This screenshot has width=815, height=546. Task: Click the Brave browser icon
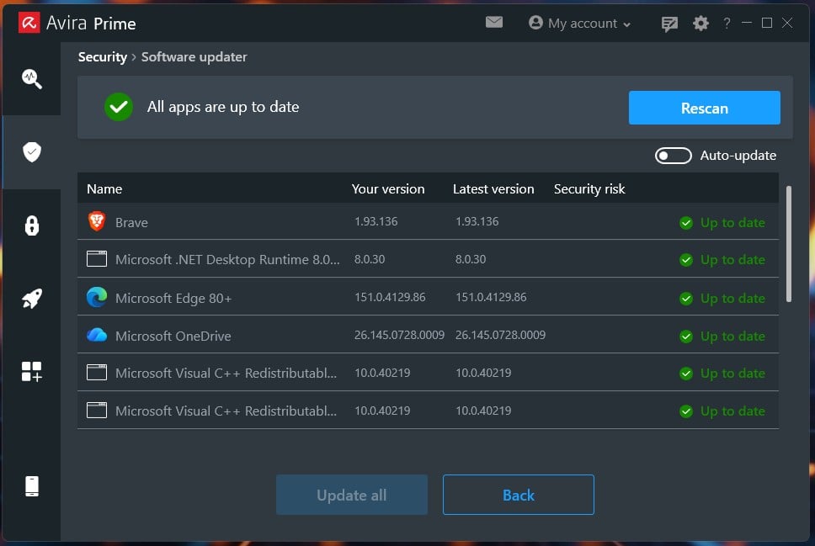(x=97, y=221)
